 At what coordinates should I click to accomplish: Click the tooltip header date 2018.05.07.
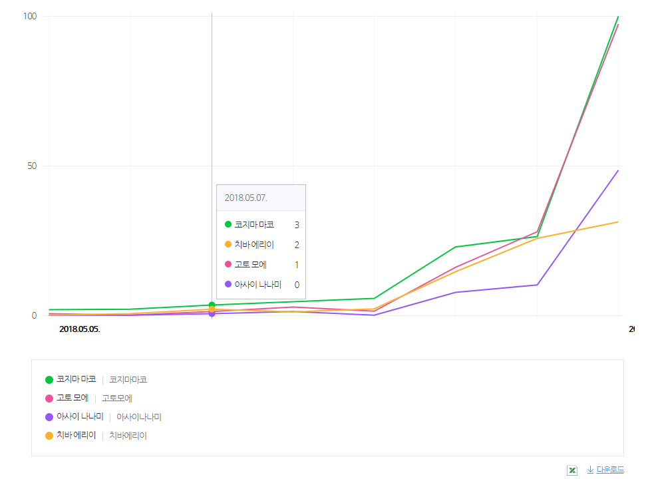pos(245,198)
